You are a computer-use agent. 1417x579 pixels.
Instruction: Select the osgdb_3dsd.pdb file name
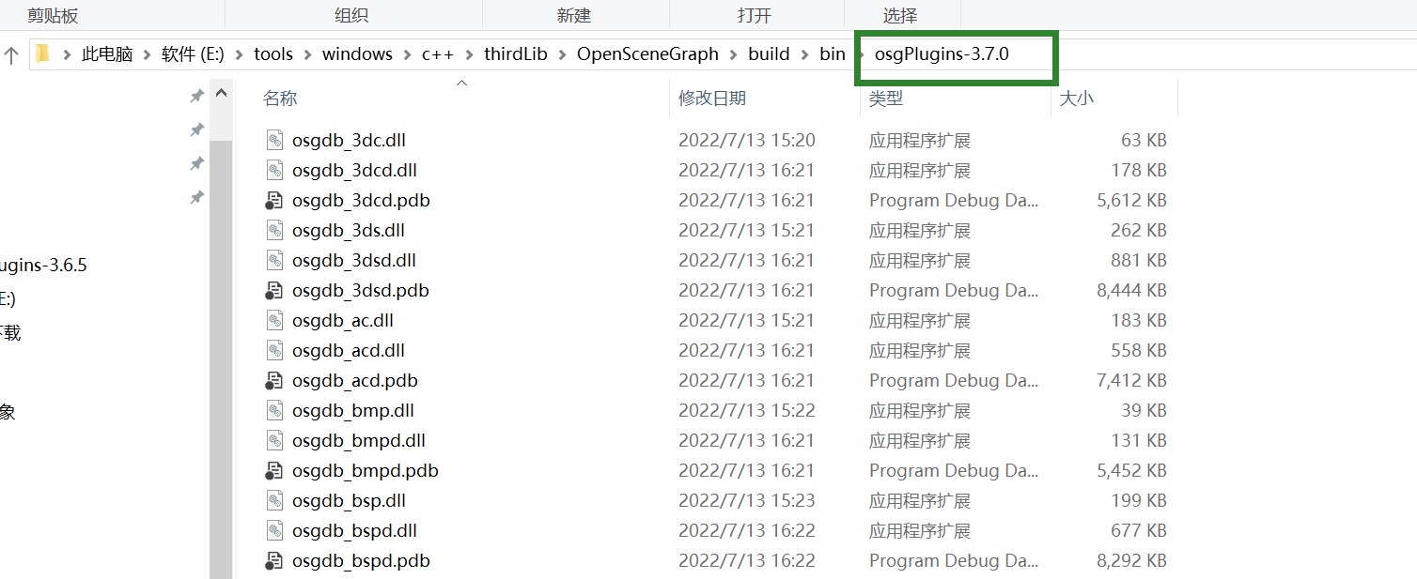(x=361, y=291)
